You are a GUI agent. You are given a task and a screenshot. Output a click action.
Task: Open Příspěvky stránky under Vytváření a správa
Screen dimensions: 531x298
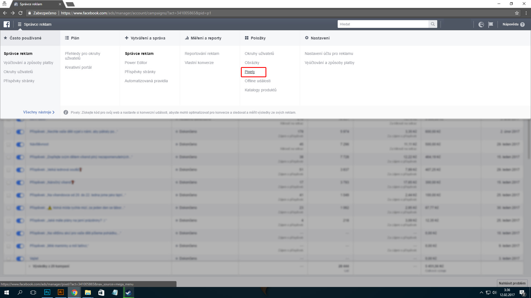[140, 72]
